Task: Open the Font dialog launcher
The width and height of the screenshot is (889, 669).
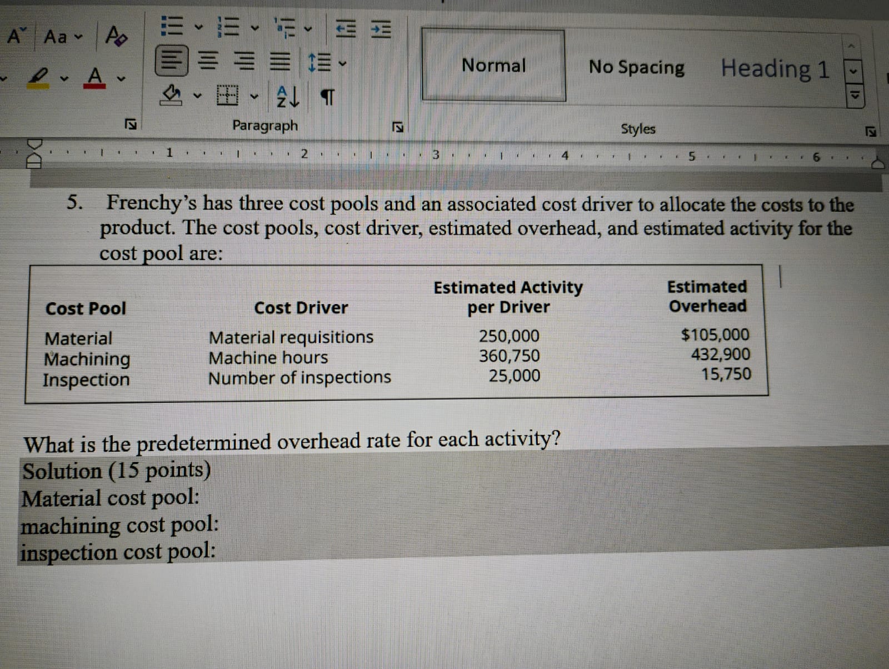Action: (132, 123)
